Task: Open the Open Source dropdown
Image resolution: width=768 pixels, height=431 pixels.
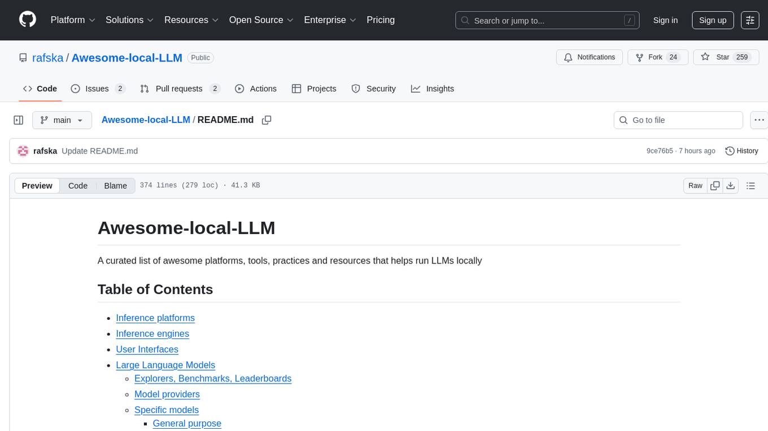Action: 261,20
